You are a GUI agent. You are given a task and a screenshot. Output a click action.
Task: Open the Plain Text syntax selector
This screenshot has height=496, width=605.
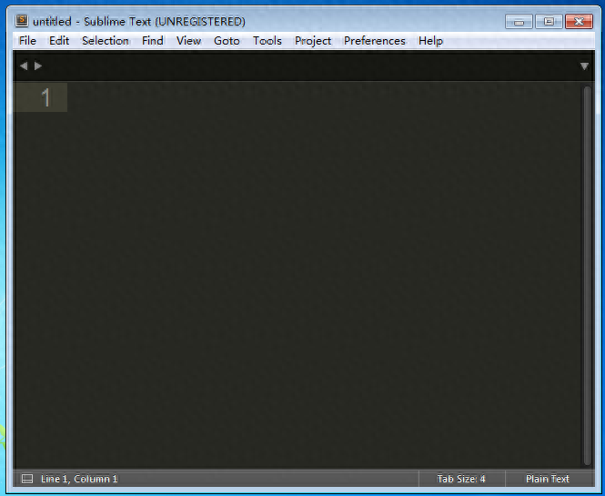click(x=548, y=479)
